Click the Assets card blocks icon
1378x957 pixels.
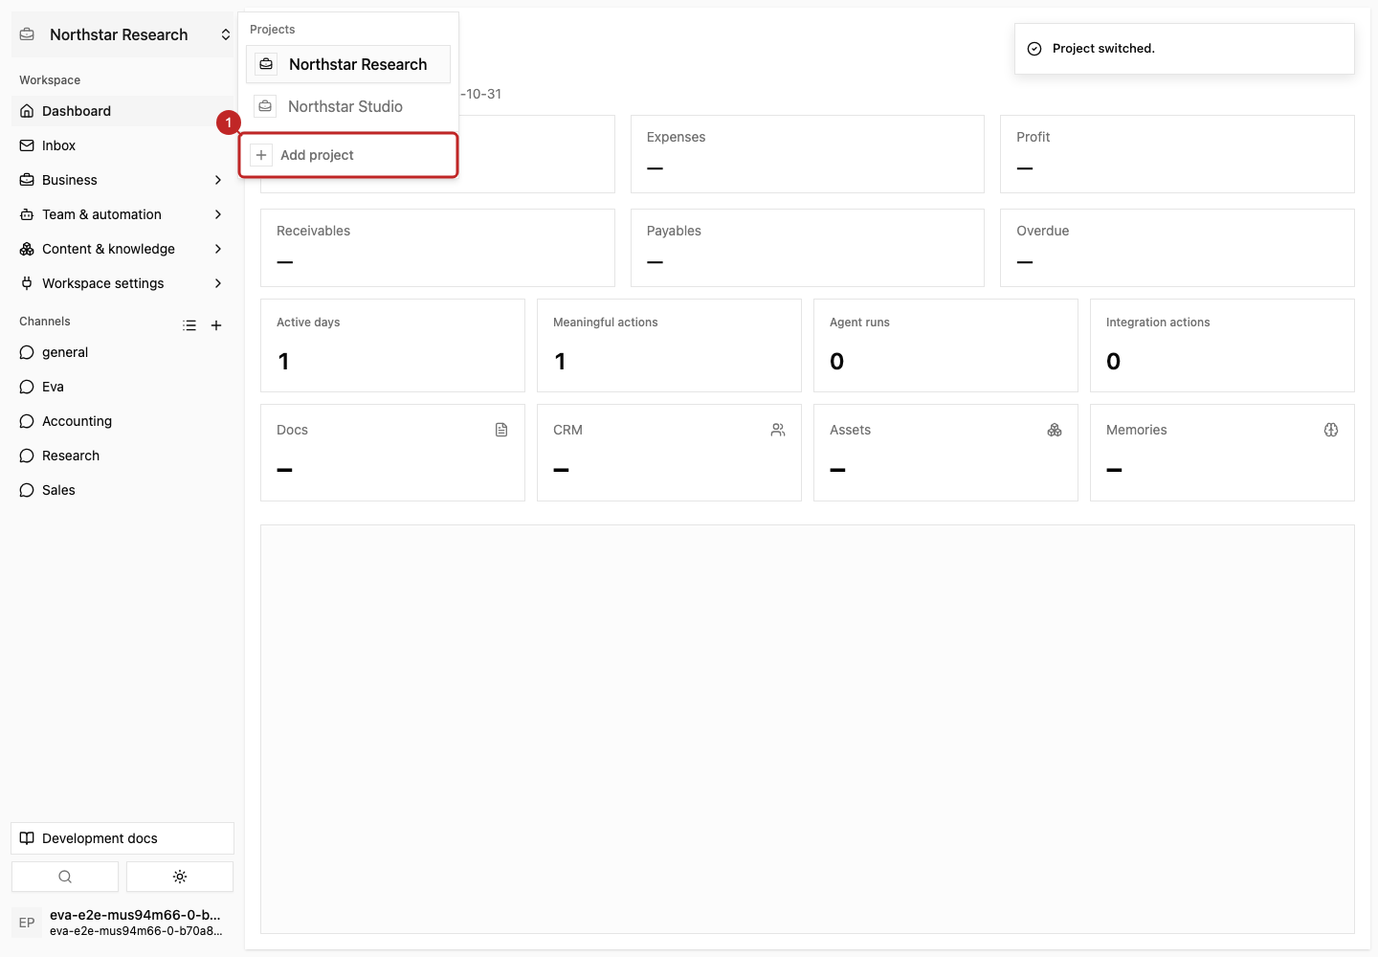(1055, 430)
